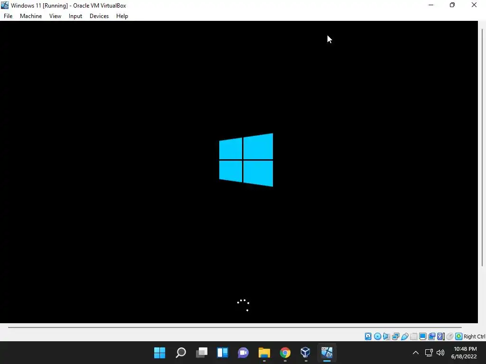Open the Widgets panel from taskbar
486x364 pixels.
click(x=223, y=353)
